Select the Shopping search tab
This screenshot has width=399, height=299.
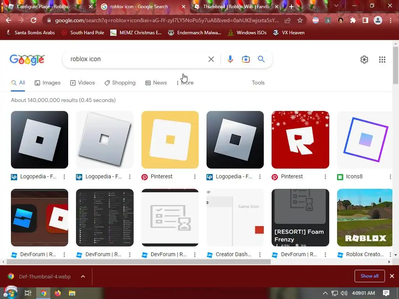pos(120,83)
